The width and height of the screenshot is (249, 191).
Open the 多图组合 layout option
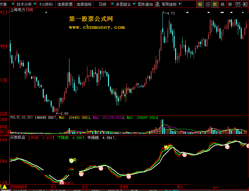[x=123, y=4]
